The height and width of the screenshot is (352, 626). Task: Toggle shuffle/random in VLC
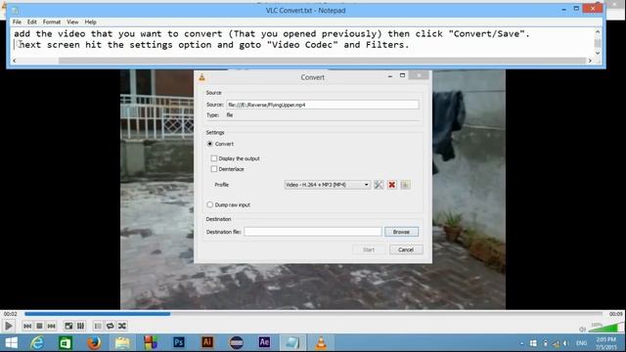pyautogui.click(x=122, y=326)
